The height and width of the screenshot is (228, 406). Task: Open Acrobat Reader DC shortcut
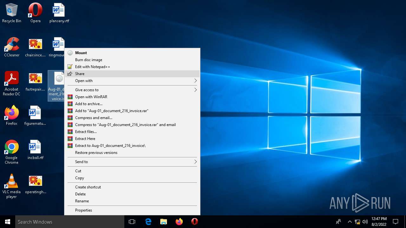coord(12,84)
